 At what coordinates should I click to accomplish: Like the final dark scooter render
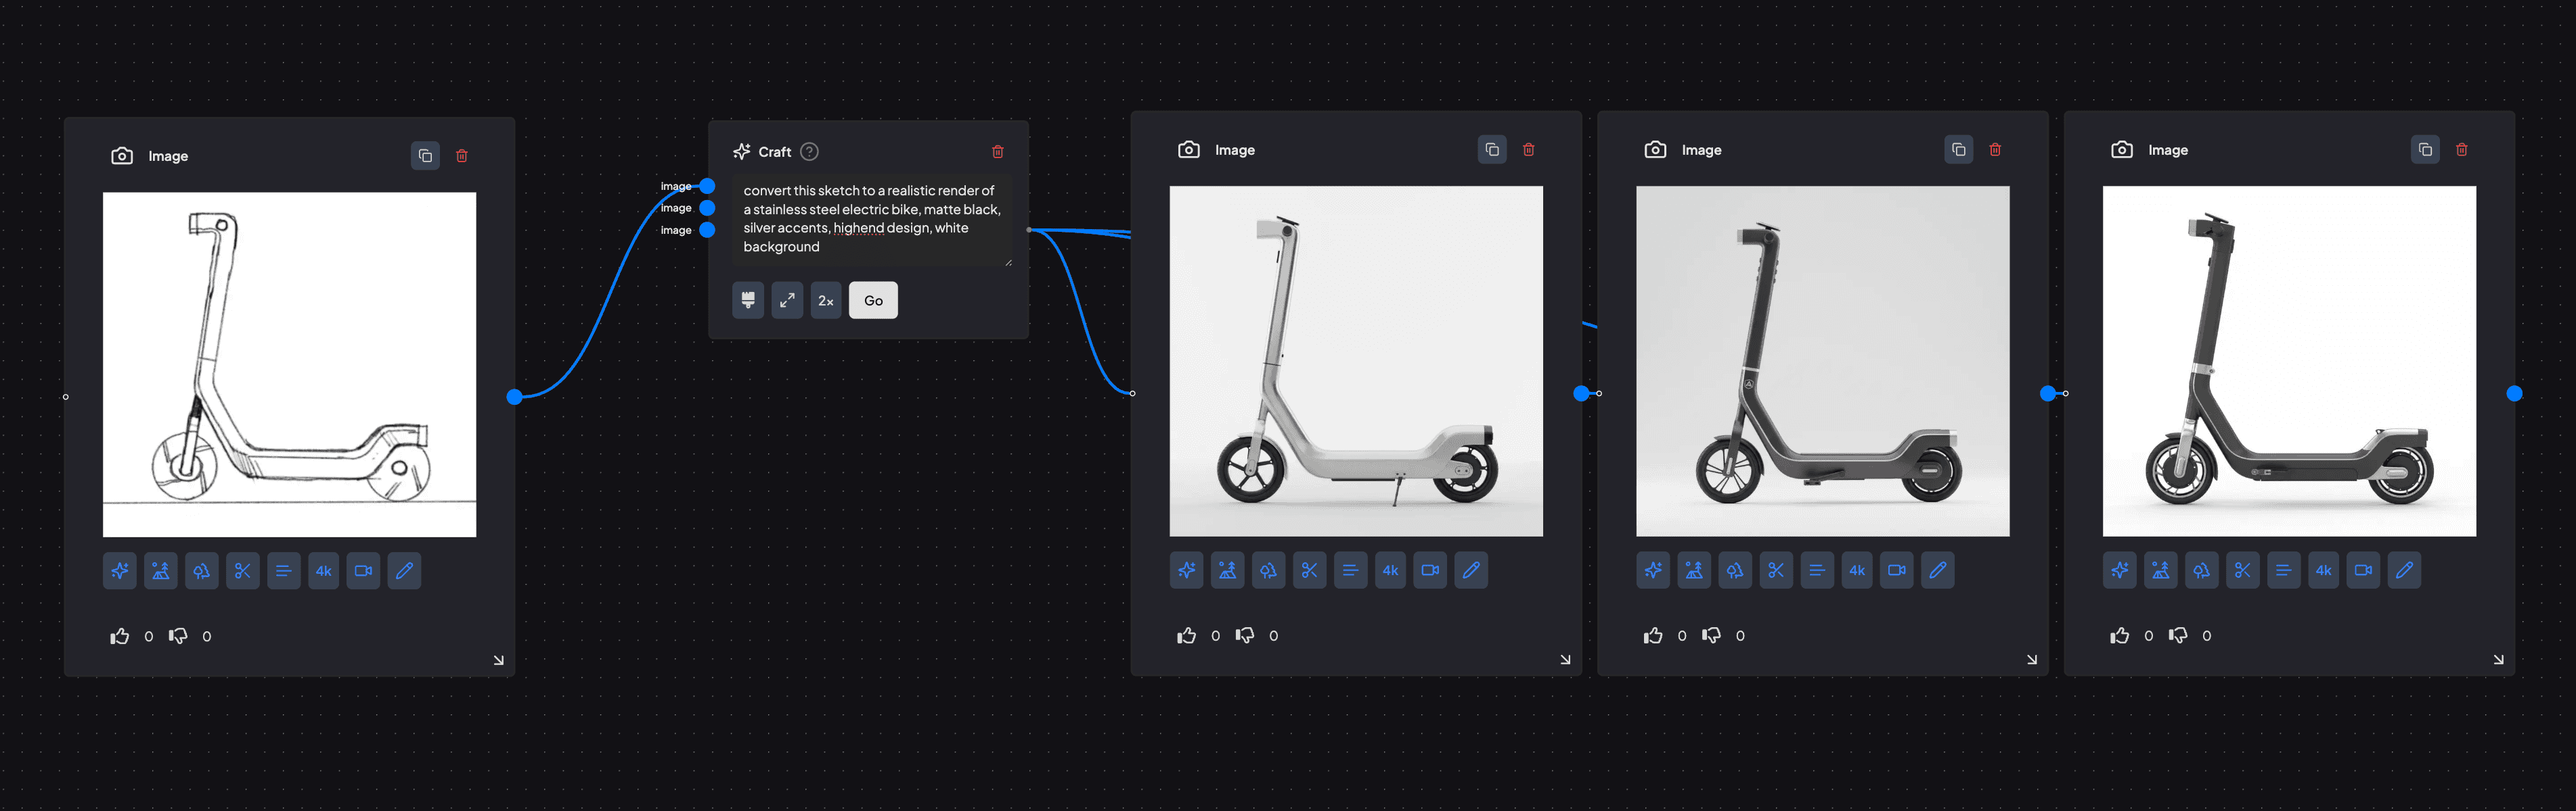[2120, 635]
